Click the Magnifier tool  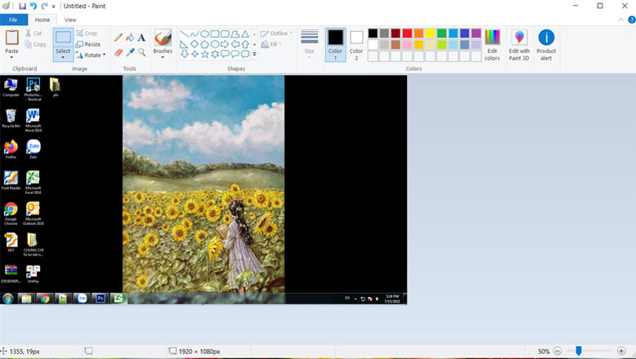click(x=141, y=51)
